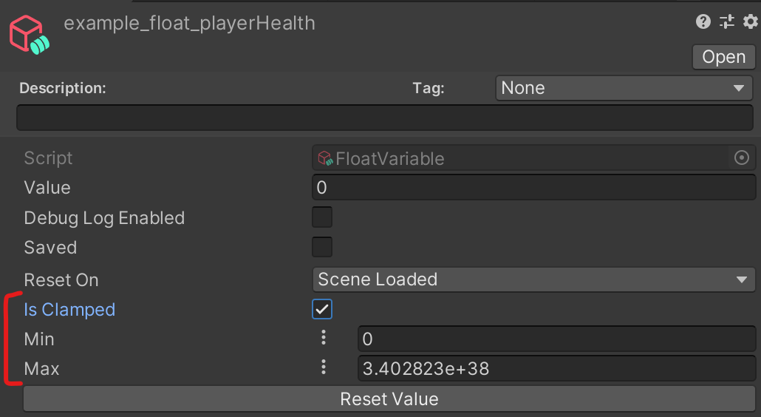Click the ScriptableObject asset cube icon
Image resolution: width=761 pixels, height=417 pixels.
point(30,33)
